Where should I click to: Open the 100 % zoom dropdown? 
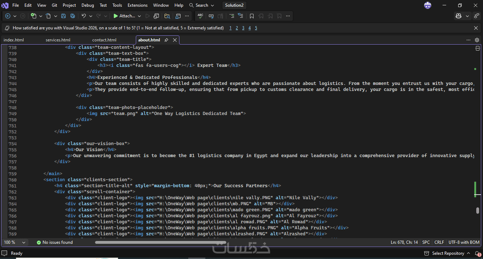15,242
